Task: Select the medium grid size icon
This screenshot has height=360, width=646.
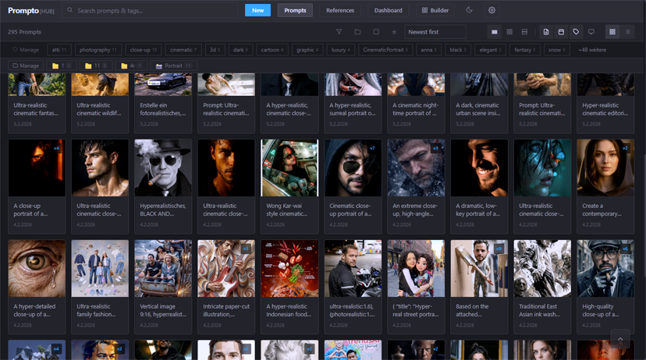Action: (509, 32)
